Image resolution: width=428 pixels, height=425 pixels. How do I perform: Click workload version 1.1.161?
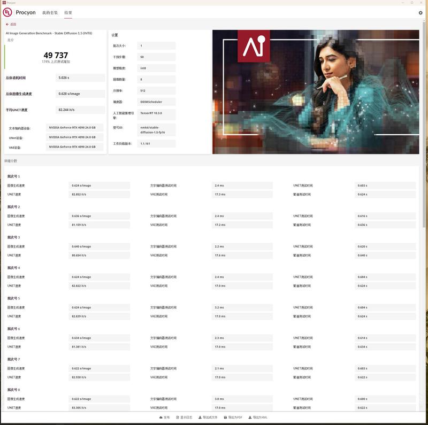tap(156, 143)
